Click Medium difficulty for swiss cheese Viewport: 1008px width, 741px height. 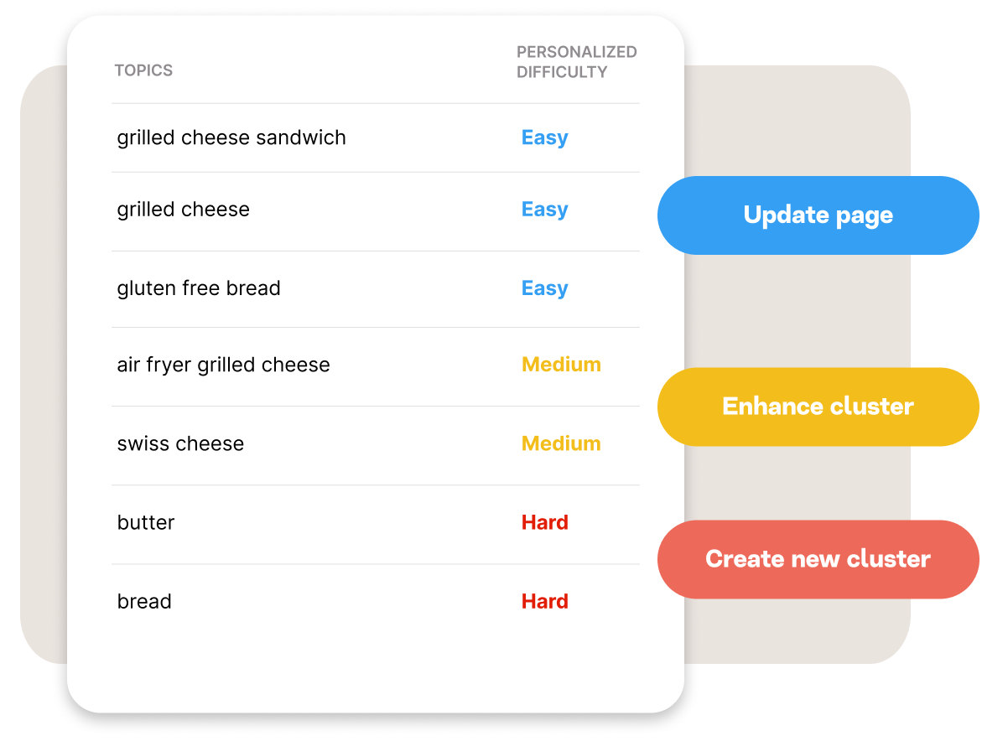pos(561,443)
